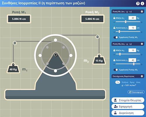The height and width of the screenshot is (117, 146).
Task: Toggle Εμφάνιση Ροπής M1 switch
Action: pyautogui.click(x=116, y=37)
